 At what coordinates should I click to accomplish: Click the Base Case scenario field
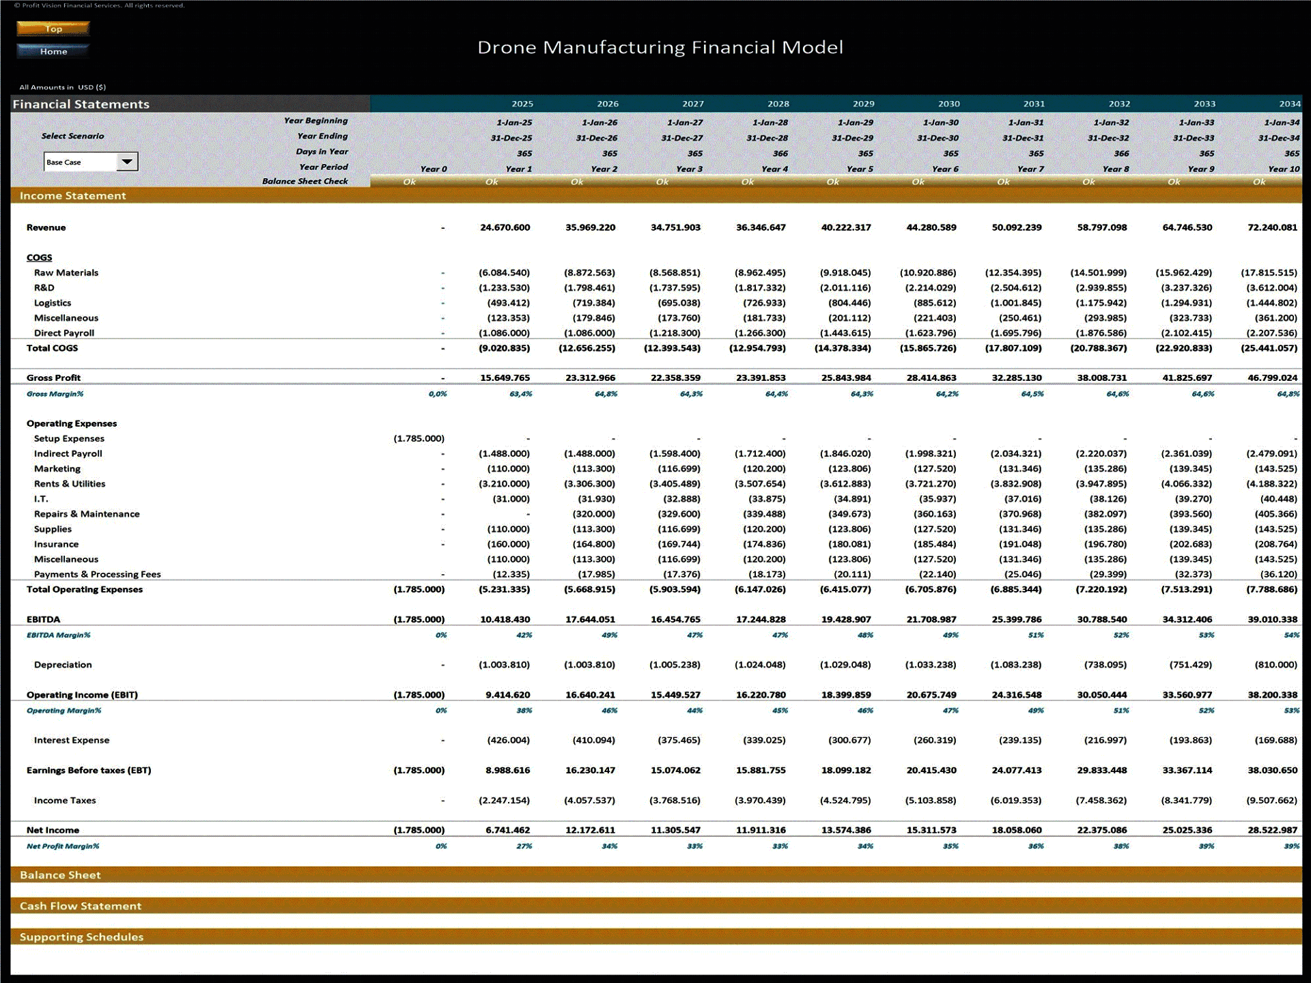pyautogui.click(x=81, y=162)
